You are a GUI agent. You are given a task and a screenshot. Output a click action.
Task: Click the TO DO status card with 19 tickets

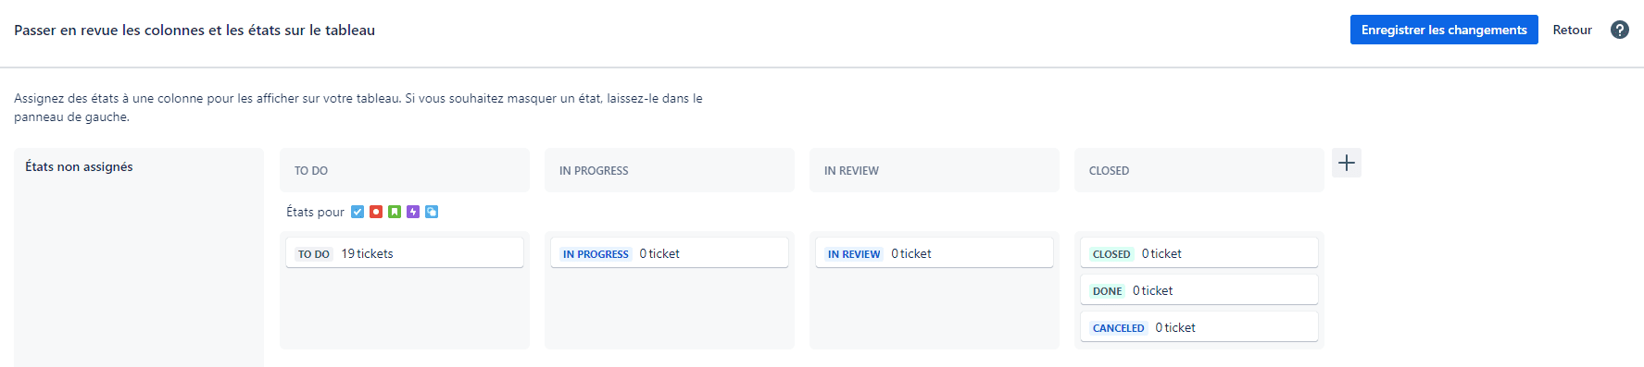point(405,253)
